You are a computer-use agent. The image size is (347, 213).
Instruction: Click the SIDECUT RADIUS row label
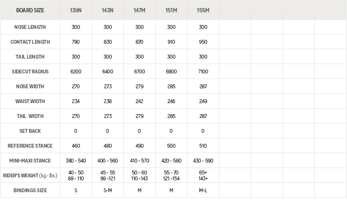(30, 72)
